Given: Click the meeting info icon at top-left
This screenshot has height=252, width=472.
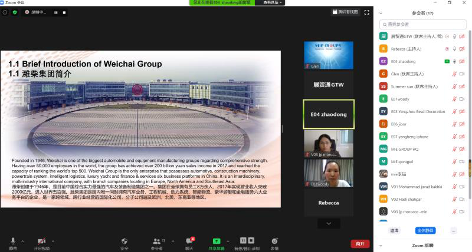Looking at the screenshot, I should (5, 12).
